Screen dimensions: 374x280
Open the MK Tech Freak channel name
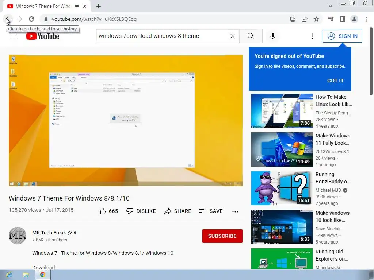[x=54, y=233]
